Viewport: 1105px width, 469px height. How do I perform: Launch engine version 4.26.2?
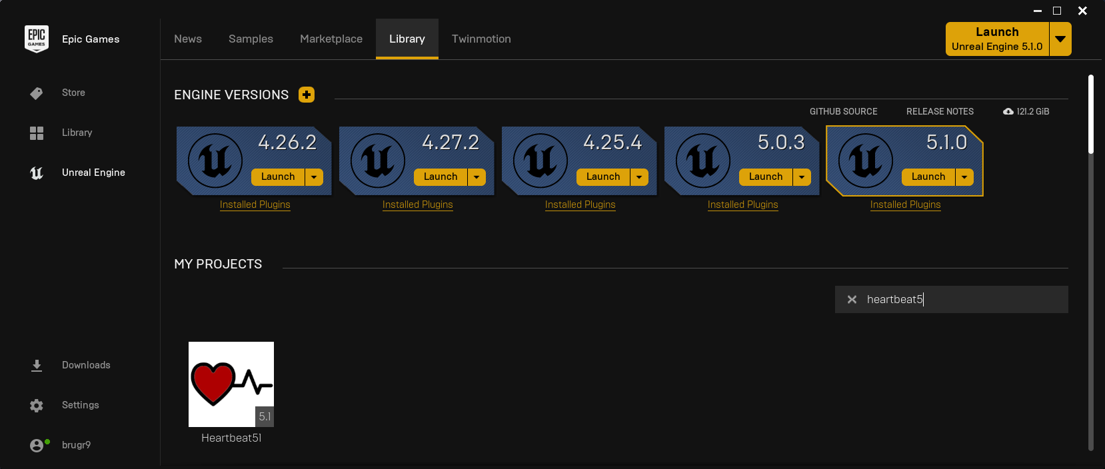(278, 177)
